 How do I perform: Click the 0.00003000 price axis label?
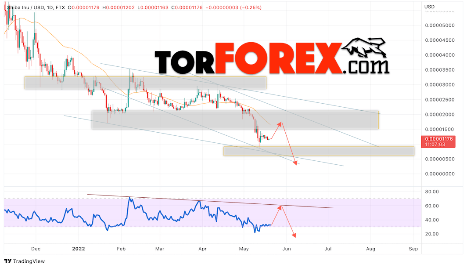pyautogui.click(x=440, y=85)
